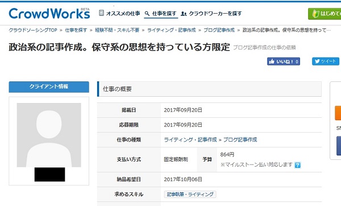The image size is (341, 206).
Task: Open ブログ記事作成 link in 仕事の種類 row
Action: click(x=240, y=139)
